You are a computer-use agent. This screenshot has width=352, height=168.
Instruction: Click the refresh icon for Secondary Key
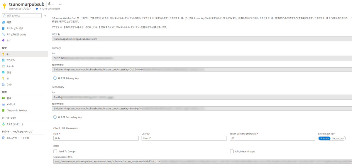pos(55,117)
